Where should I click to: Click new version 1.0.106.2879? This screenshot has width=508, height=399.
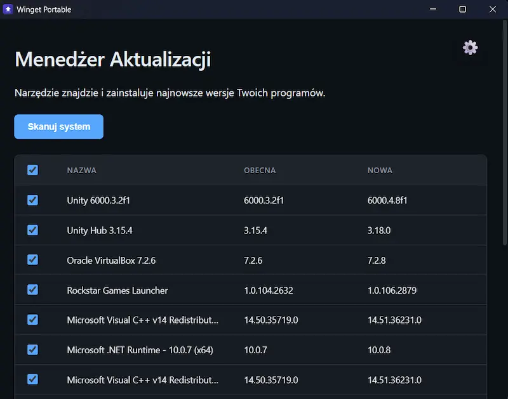(392, 291)
